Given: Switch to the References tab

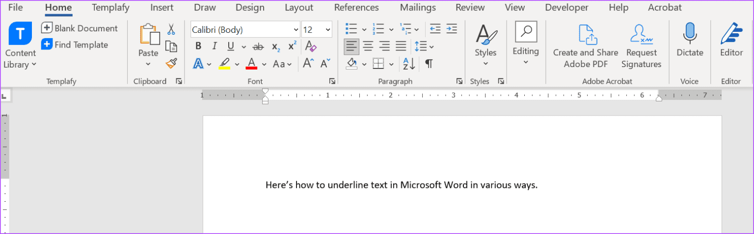Looking at the screenshot, I should click(356, 7).
